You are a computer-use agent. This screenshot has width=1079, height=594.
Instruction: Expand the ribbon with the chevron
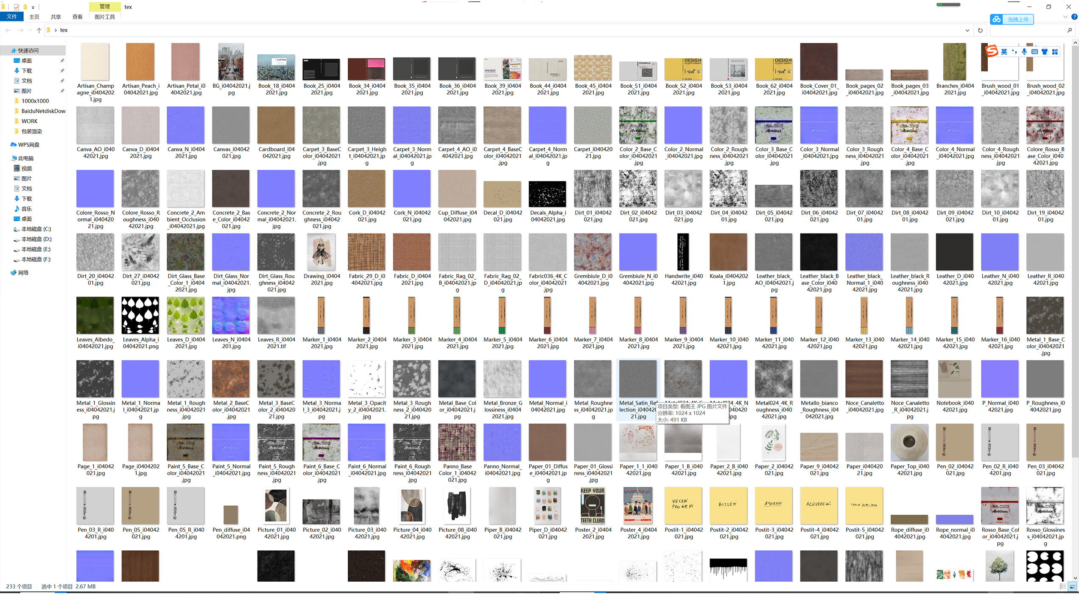(x=1065, y=17)
